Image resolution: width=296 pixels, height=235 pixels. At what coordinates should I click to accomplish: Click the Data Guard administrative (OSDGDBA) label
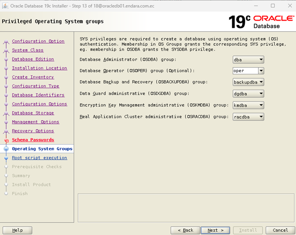(134, 93)
